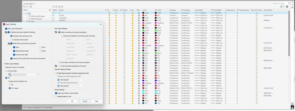Check Indicate layers in use
Image resolution: width=295 pixels, height=111 pixels.
56,96
